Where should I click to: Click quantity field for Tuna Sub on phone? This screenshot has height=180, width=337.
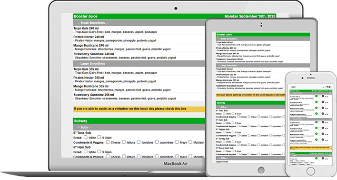[x=319, y=159]
